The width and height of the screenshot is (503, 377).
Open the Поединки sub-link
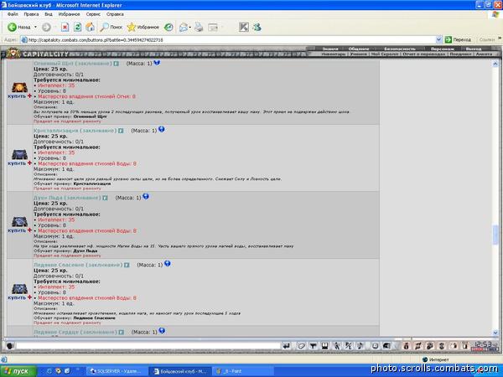(460, 54)
